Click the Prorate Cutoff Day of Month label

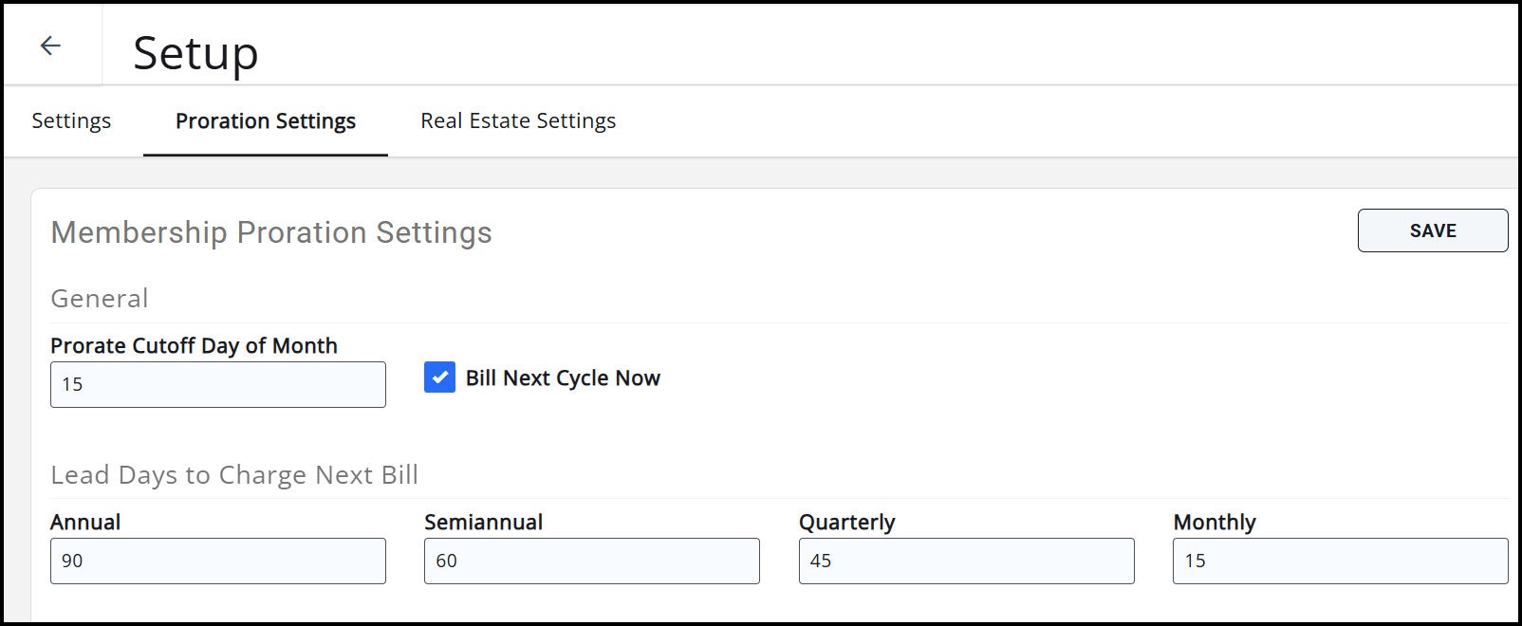pyautogui.click(x=194, y=346)
